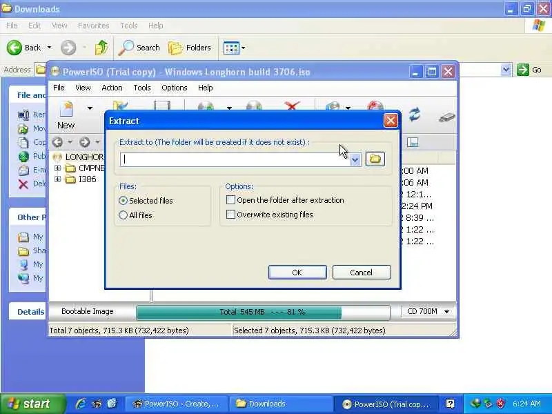Open the Edit menu in Downloads window

[34, 26]
